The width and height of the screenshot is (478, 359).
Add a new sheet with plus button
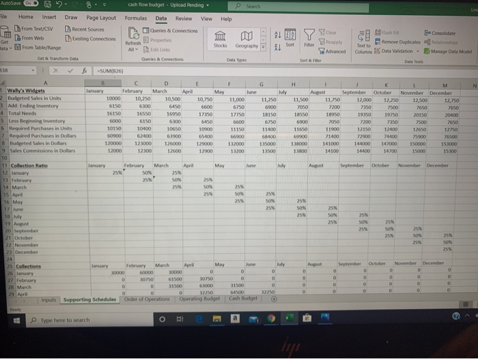[274, 299]
